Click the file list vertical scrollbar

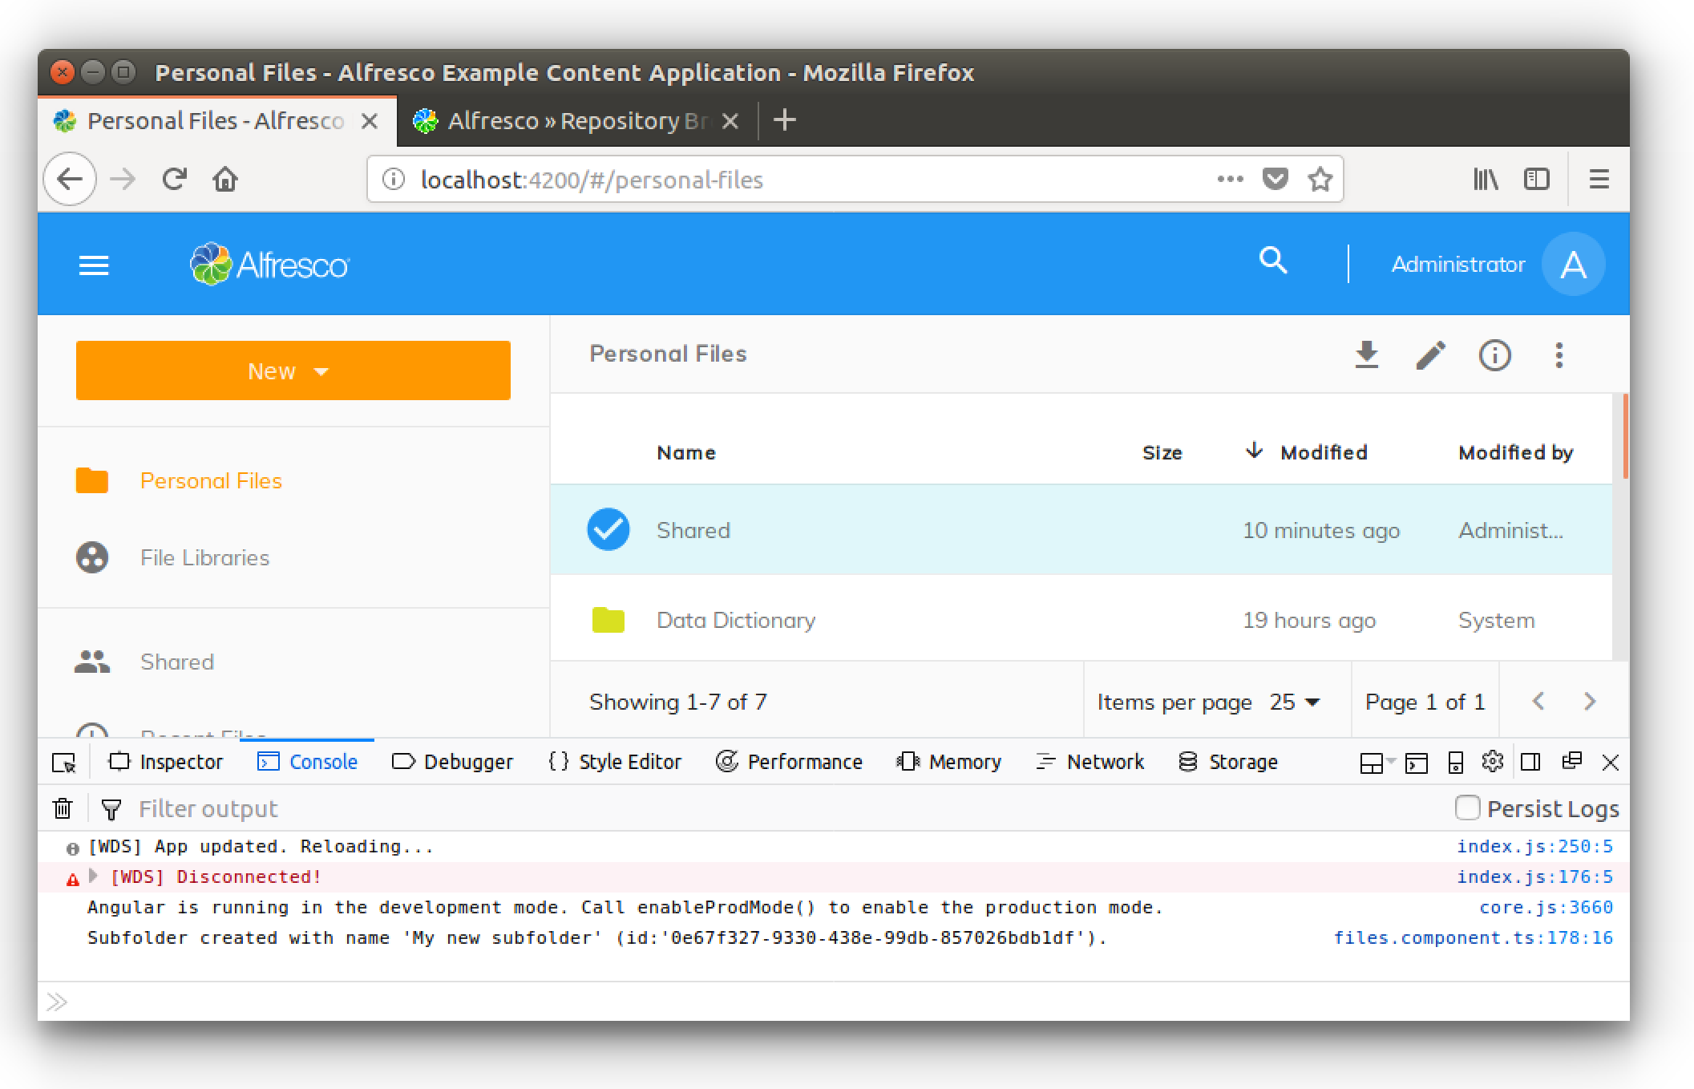[x=1624, y=437]
